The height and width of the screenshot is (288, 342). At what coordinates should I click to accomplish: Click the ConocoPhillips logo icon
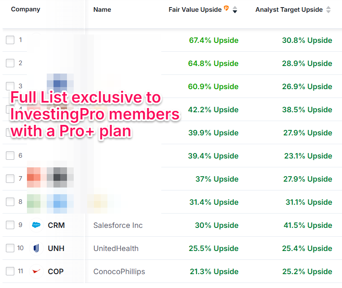click(36, 272)
